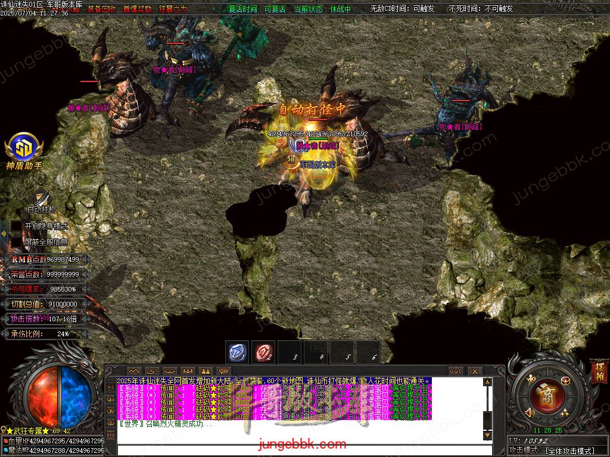Click the speech-bubble chat icon in toolbar
Image resolution: width=610 pixels, height=457 pixels.
pos(224,371)
